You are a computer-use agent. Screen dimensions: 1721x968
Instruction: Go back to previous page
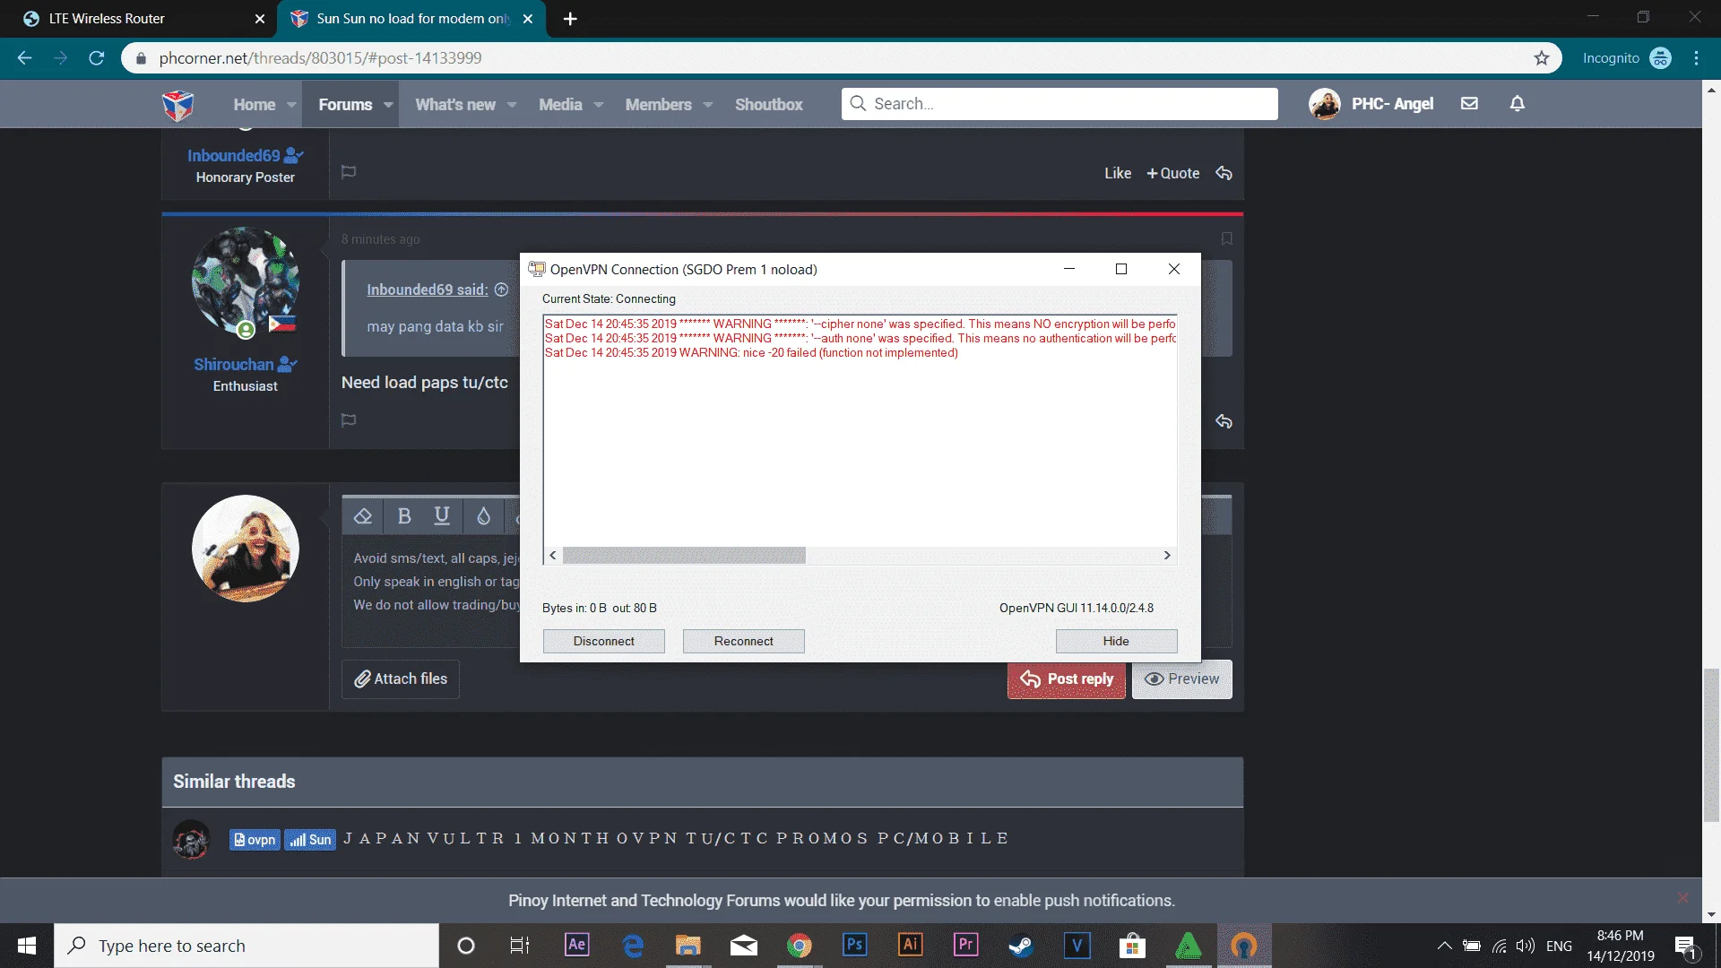(24, 58)
